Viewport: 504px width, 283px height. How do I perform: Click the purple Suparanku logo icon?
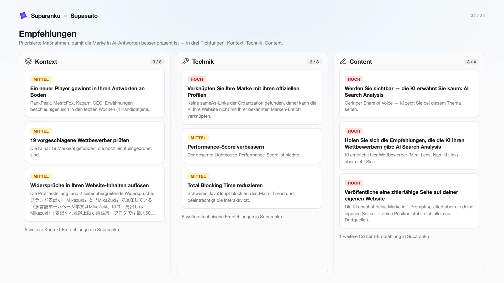pos(23,15)
